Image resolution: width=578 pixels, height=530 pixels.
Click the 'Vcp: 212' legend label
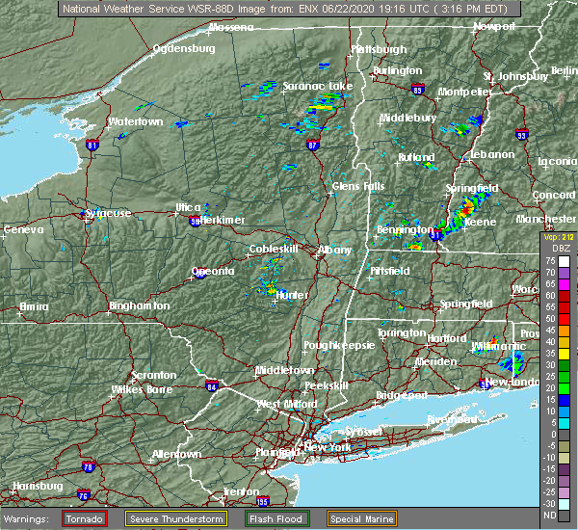coord(559,237)
